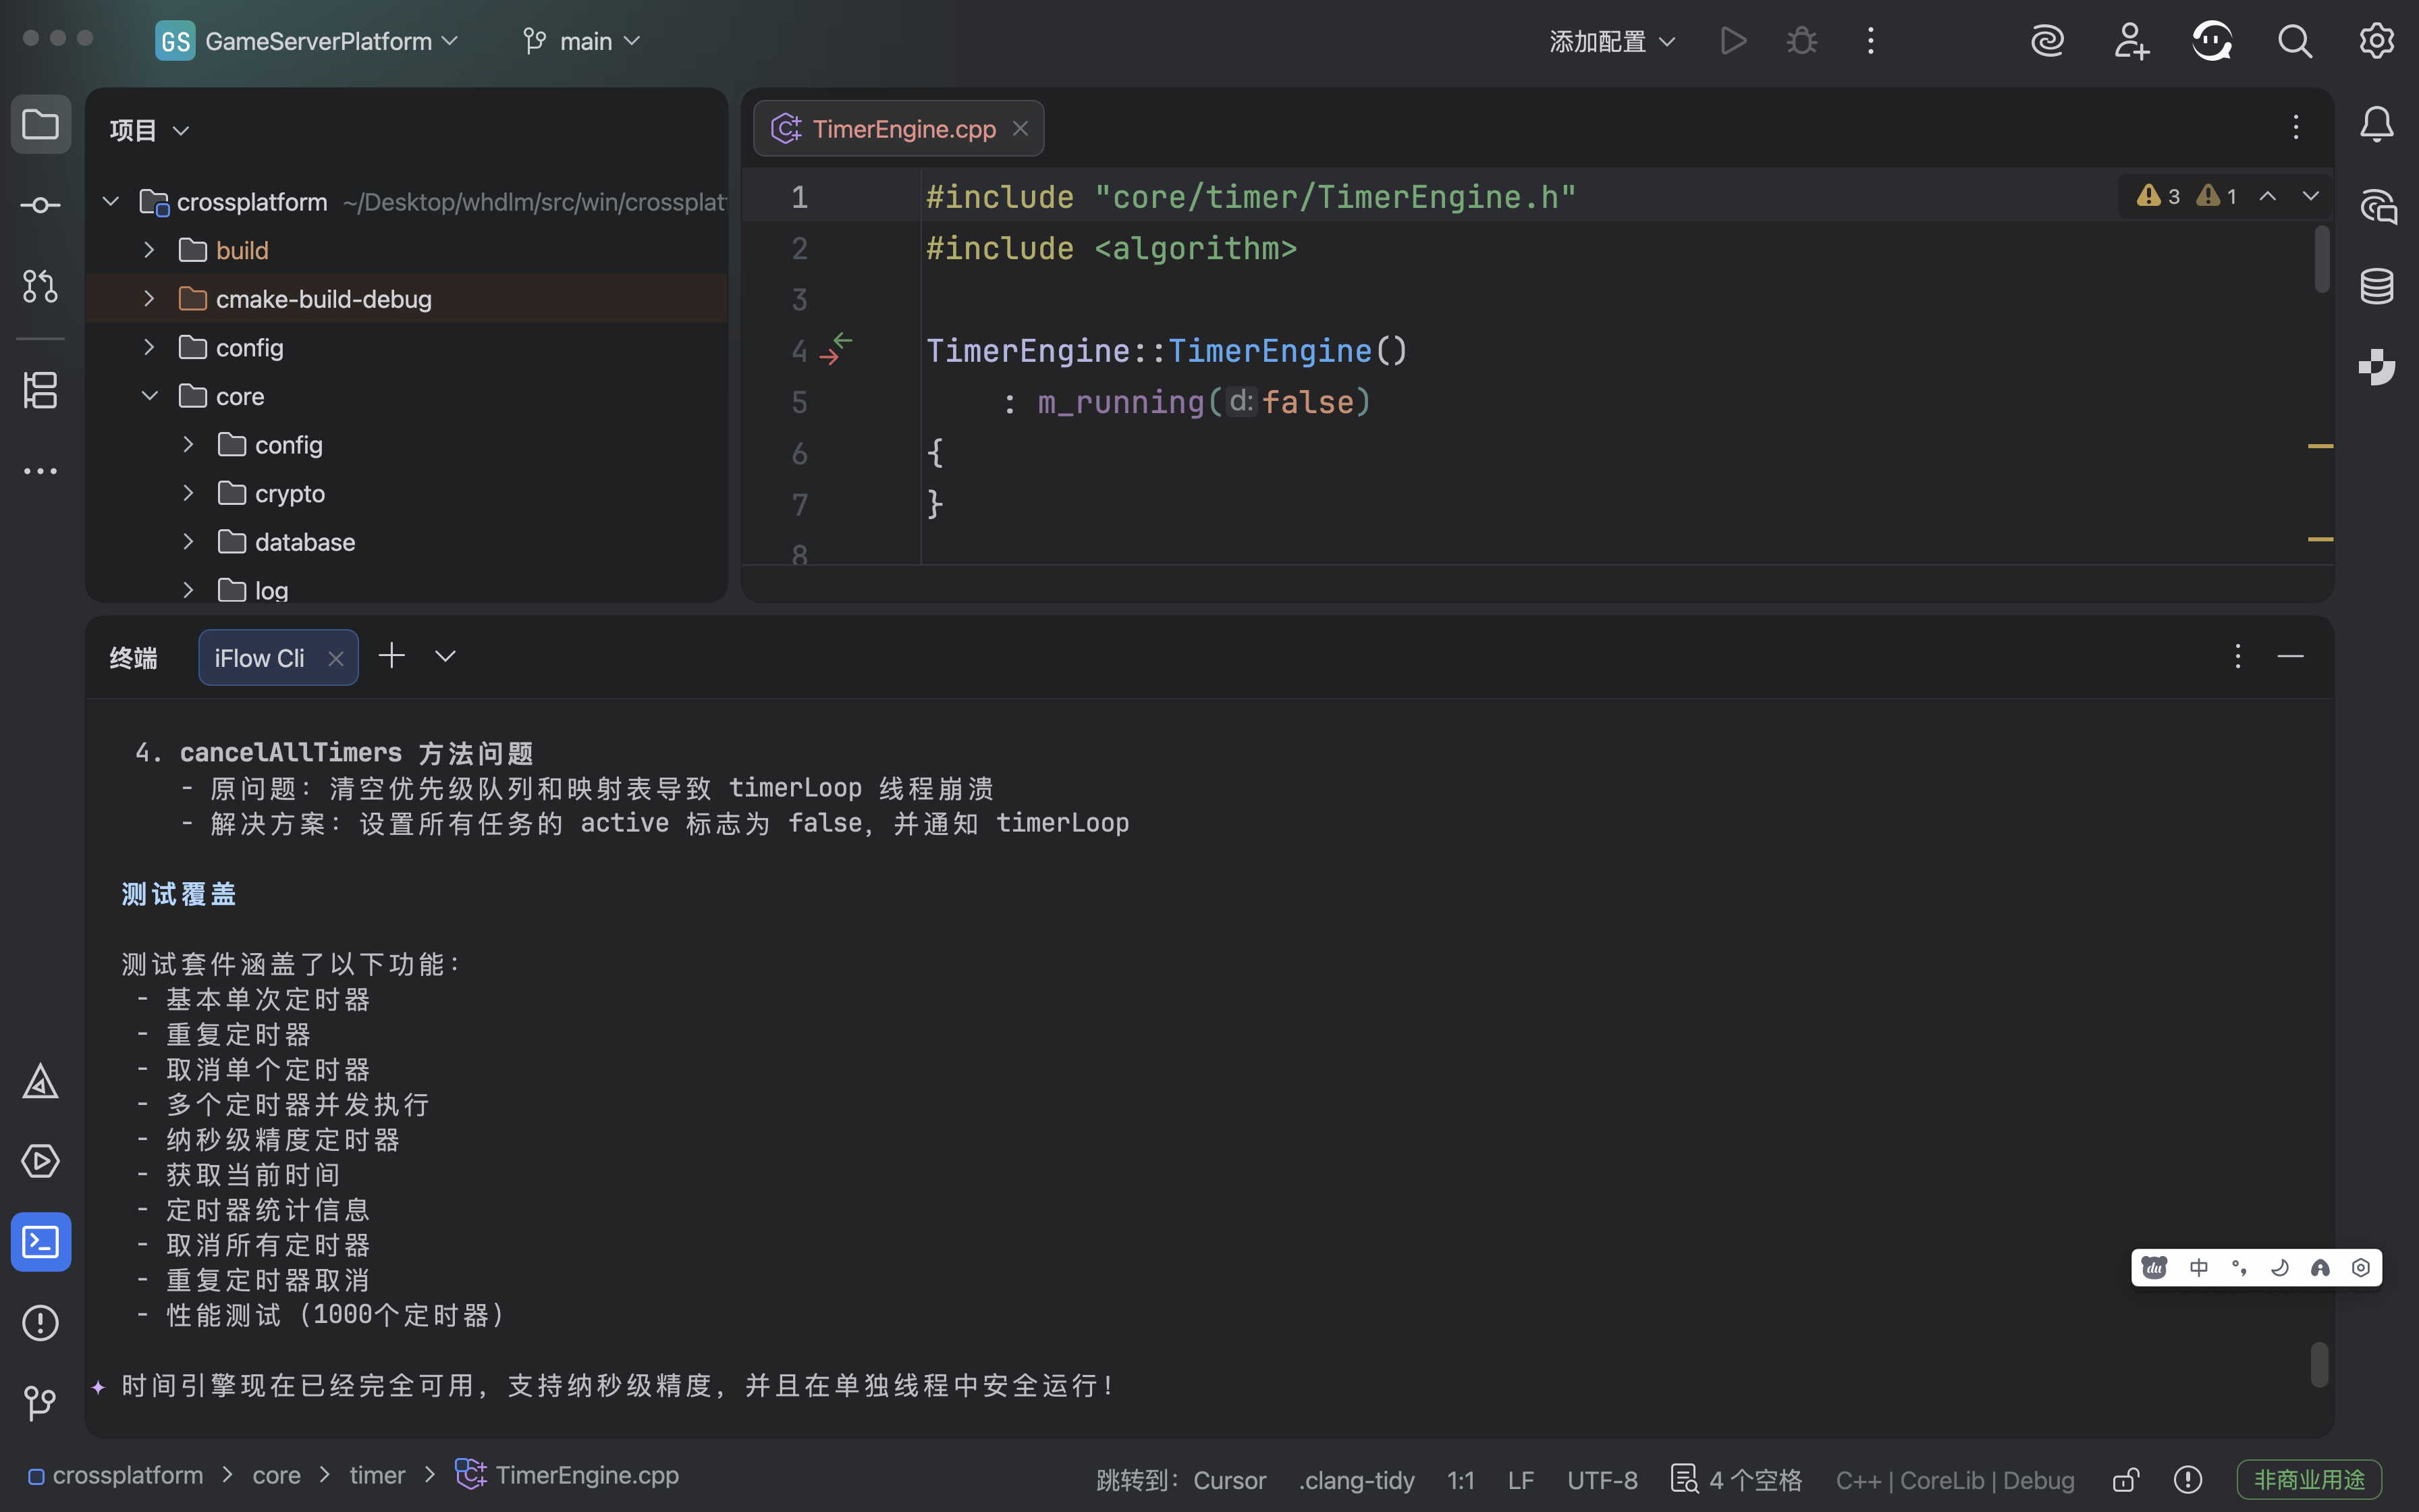Open the Pull Requests sidebar icon
This screenshot has width=2419, height=1512.
(40, 286)
